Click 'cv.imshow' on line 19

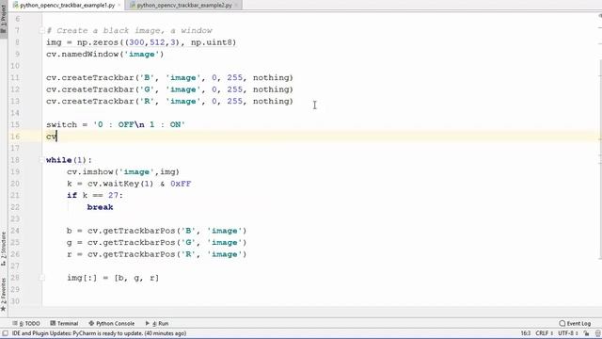click(x=90, y=171)
